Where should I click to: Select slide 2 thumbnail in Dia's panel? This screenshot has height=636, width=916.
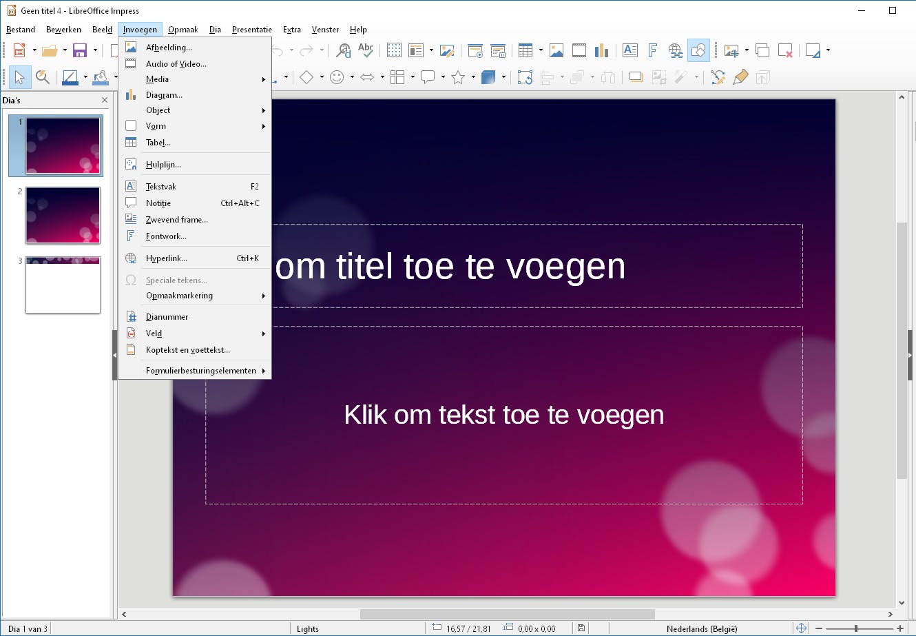click(x=63, y=215)
